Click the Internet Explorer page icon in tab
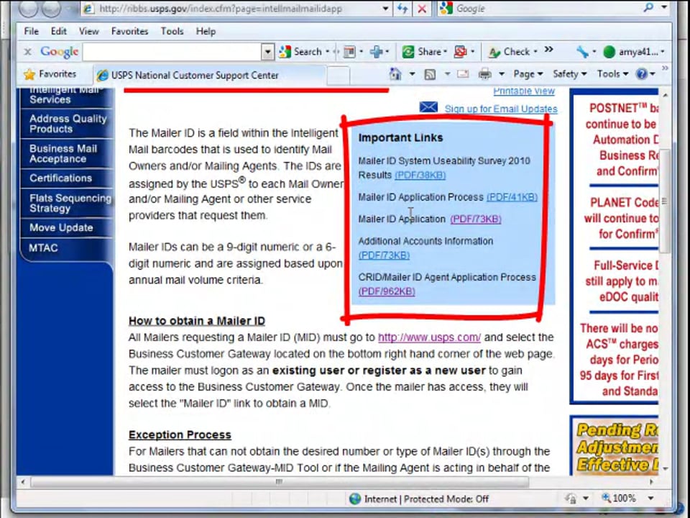 (102, 76)
